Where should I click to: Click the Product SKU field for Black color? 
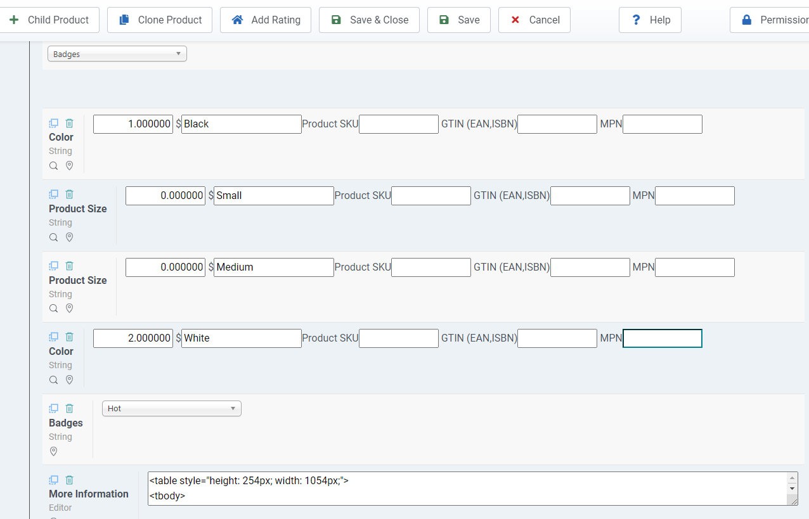pyautogui.click(x=399, y=124)
